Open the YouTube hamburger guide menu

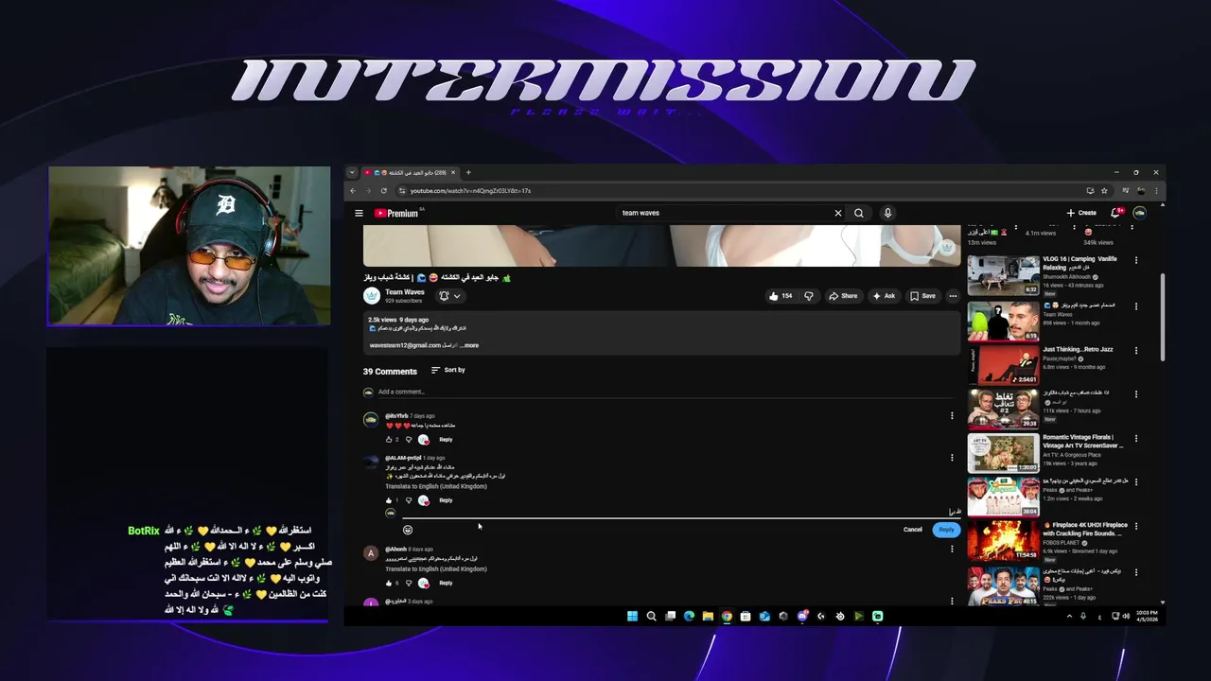coord(359,213)
